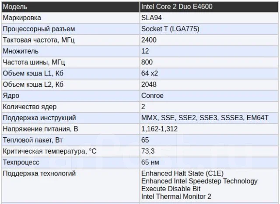
Task: Click 'Процессорный разъем' label
Action: [x=39, y=29]
